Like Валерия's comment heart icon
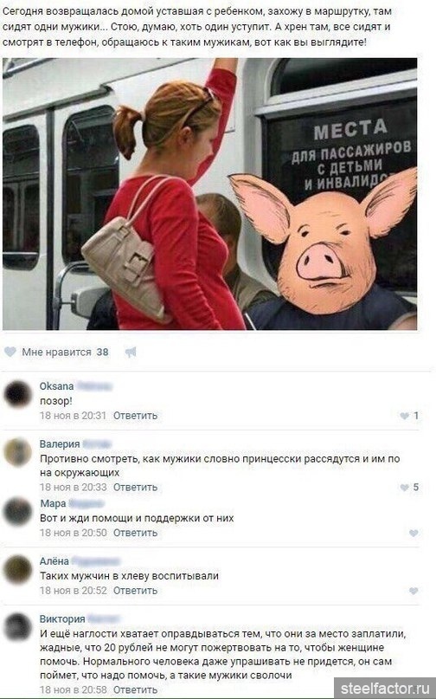The height and width of the screenshot is (699, 436). (404, 488)
